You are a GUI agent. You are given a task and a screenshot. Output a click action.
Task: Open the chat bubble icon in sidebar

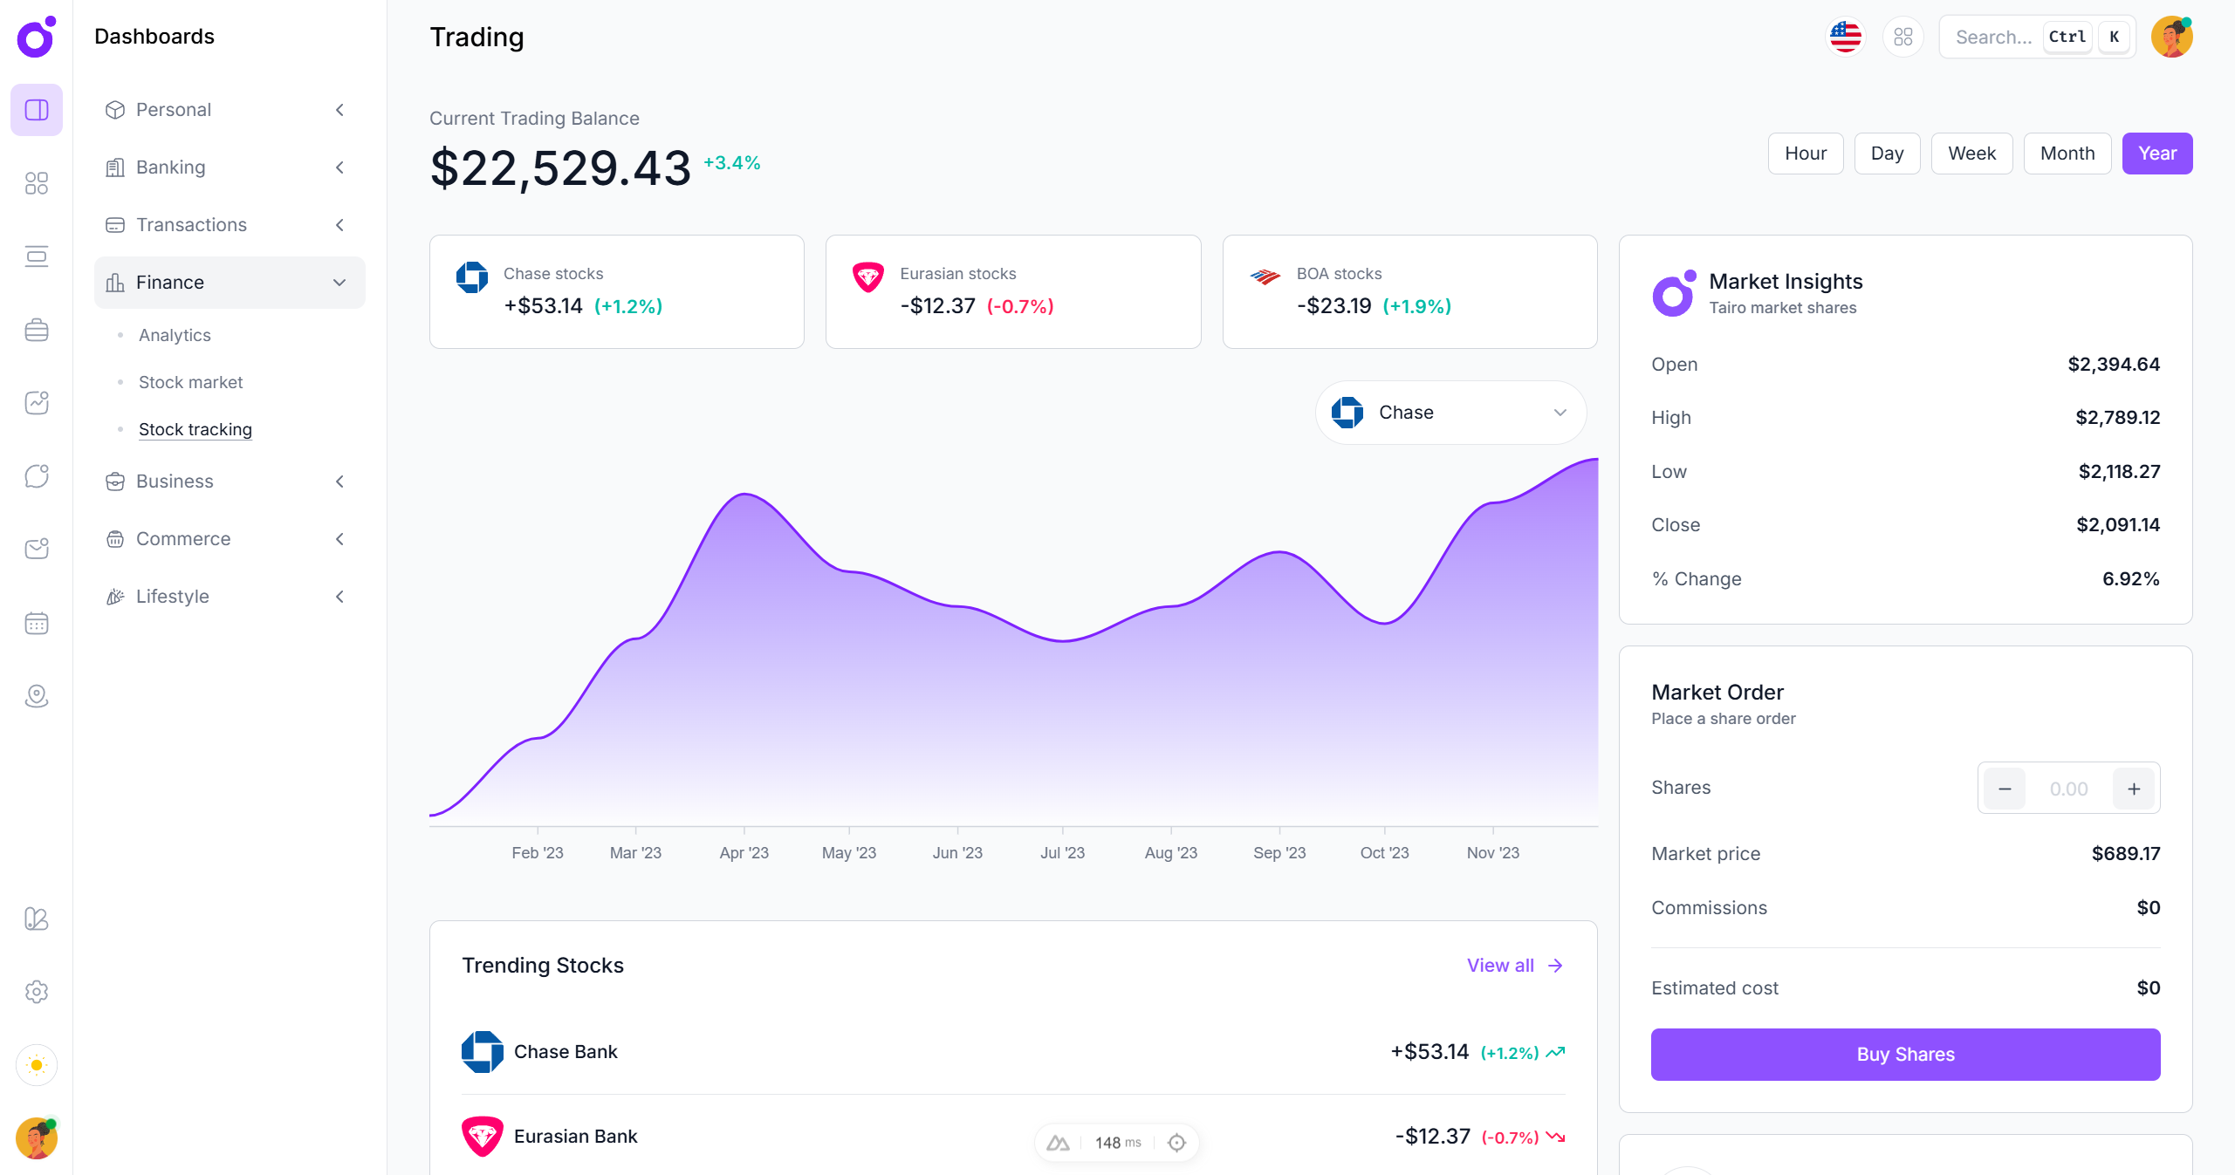pos(37,475)
